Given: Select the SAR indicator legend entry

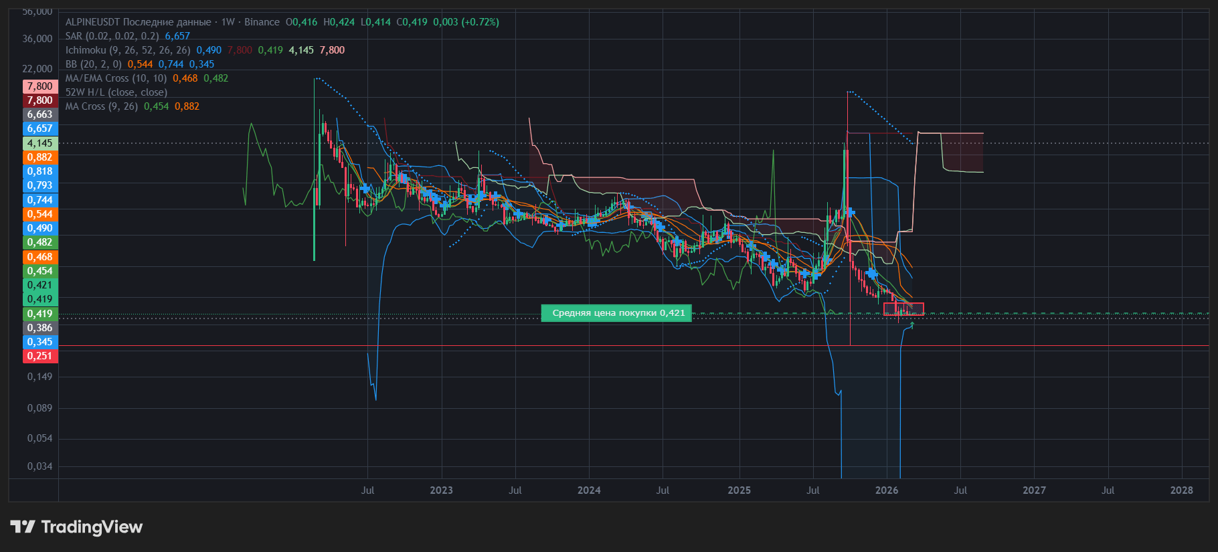Looking at the screenshot, I should point(112,36).
